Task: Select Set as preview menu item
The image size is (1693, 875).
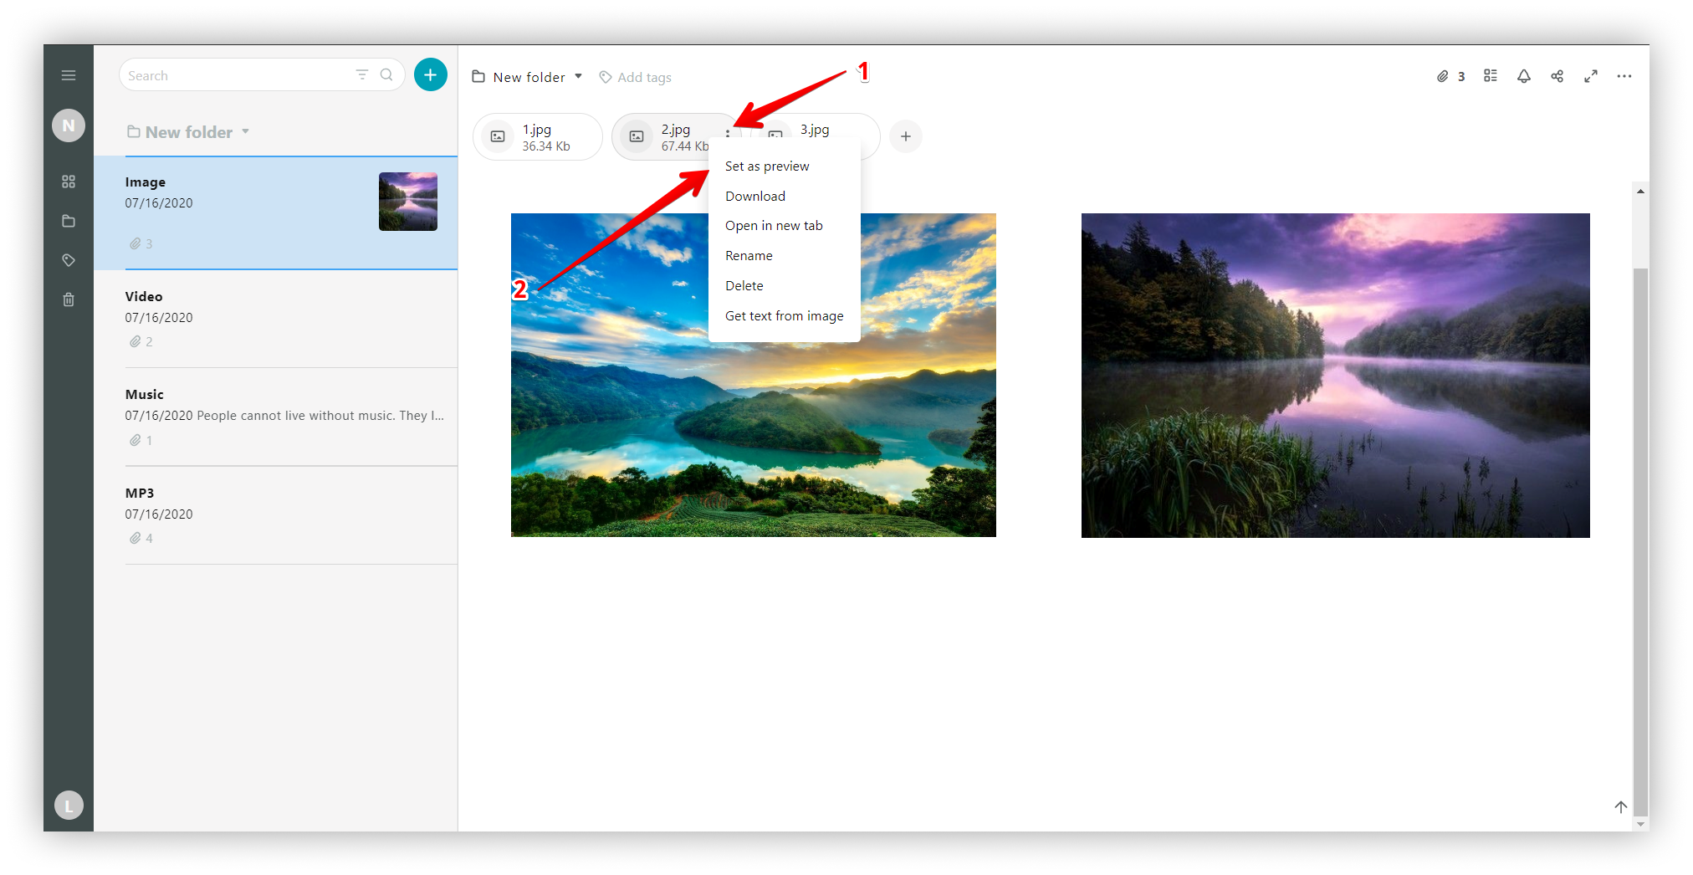Action: tap(785, 166)
